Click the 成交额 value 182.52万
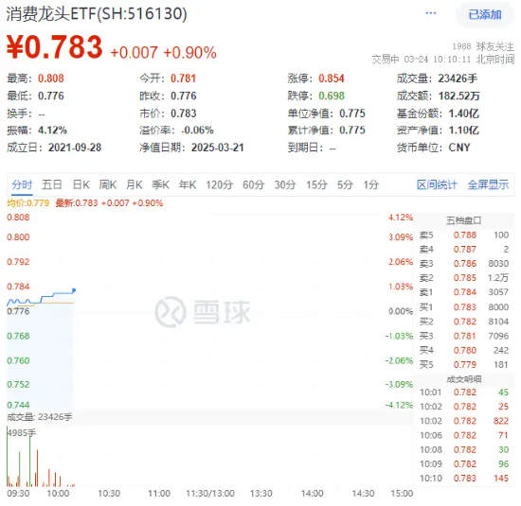Screen dimensions: 521x506 pyautogui.click(x=458, y=96)
